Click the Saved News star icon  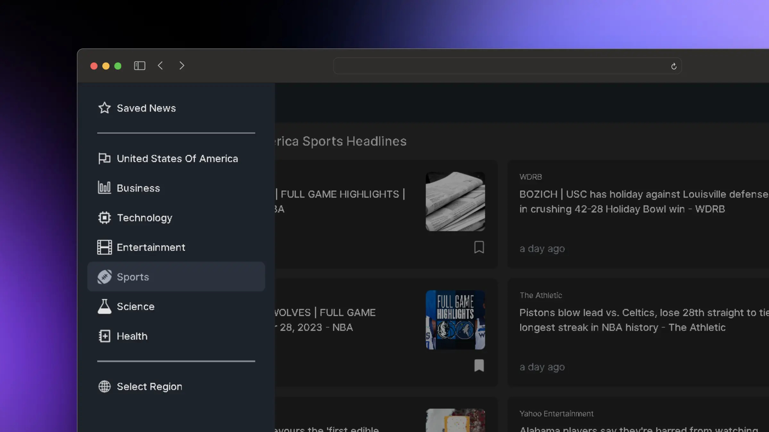point(104,108)
